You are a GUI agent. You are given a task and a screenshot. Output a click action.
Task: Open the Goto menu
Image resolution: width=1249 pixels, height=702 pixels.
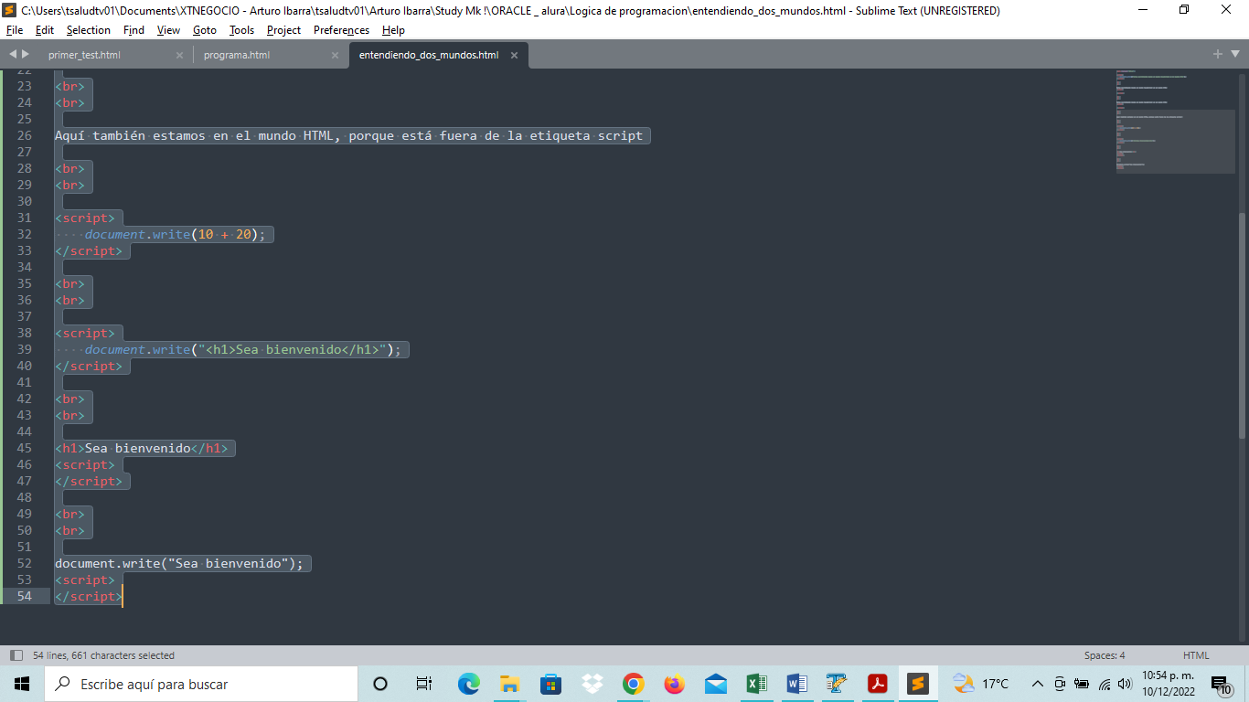click(x=205, y=30)
